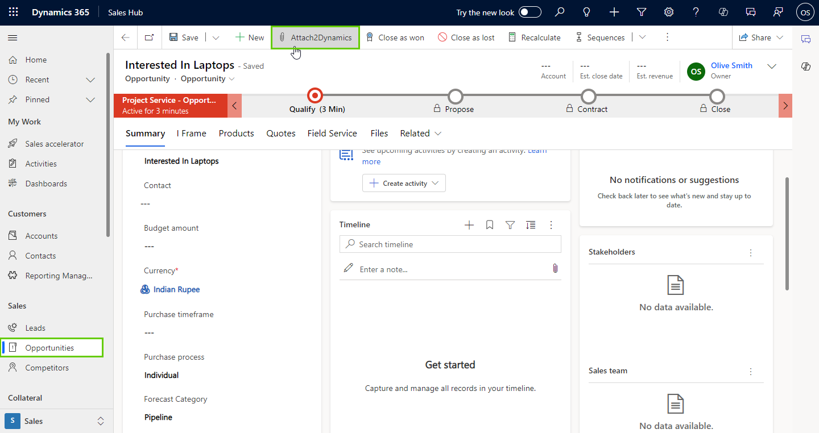Open the Quotes tab

click(281, 134)
